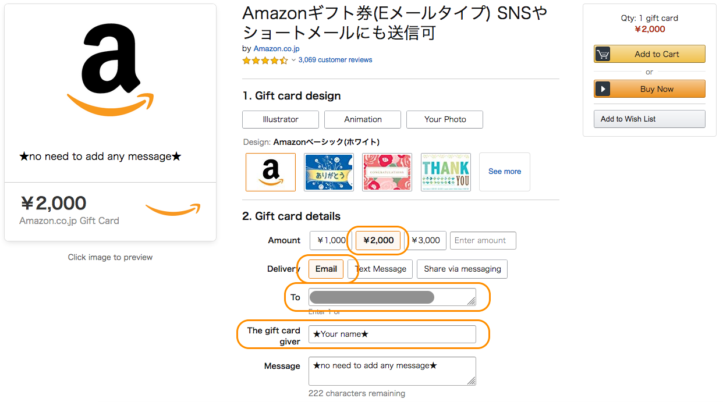Image resolution: width=723 pixels, height=402 pixels.
Task: Pick the Congratulations roses card design
Action: tap(387, 172)
